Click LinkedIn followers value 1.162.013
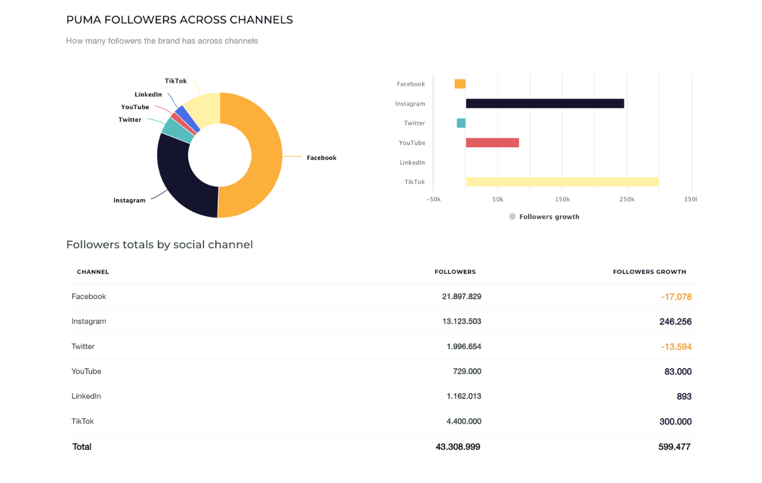 (464, 396)
